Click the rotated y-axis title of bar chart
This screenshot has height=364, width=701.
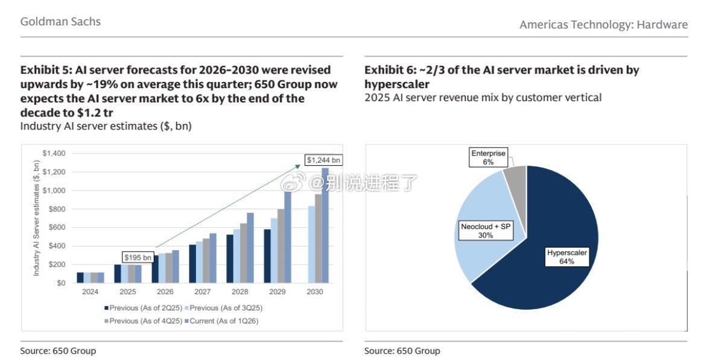point(36,218)
